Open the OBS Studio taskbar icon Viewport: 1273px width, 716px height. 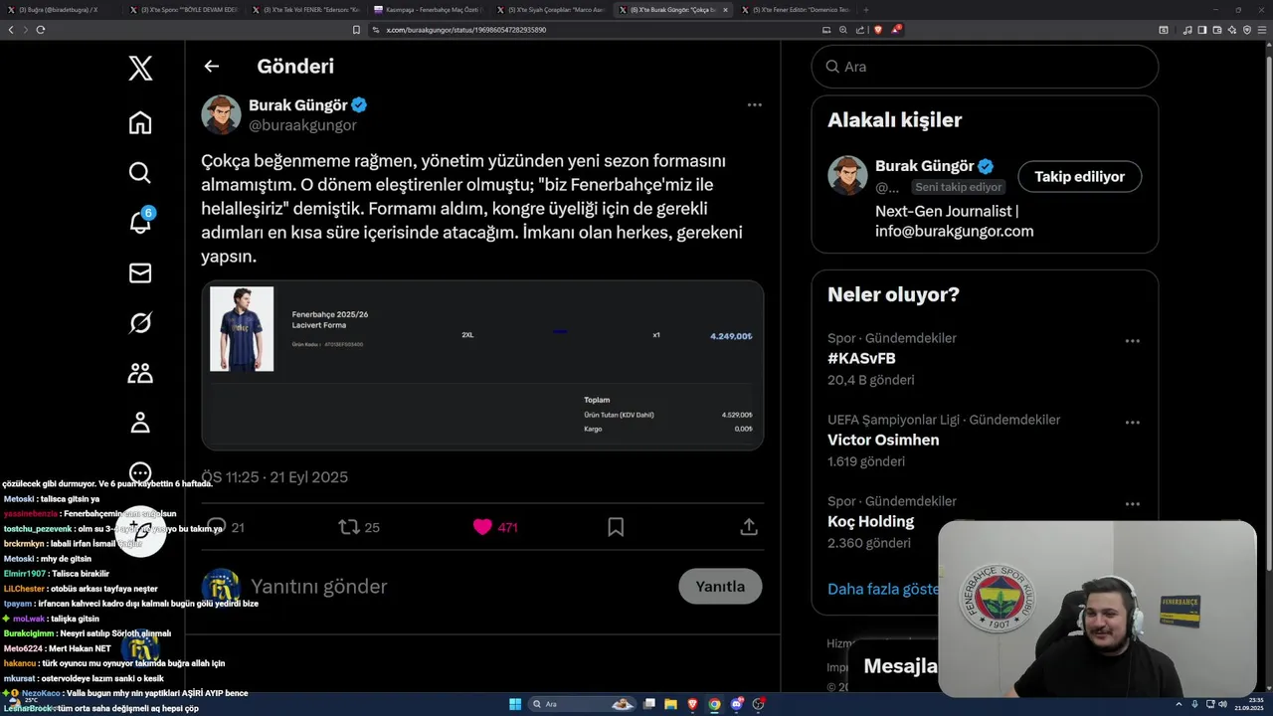[x=758, y=704]
